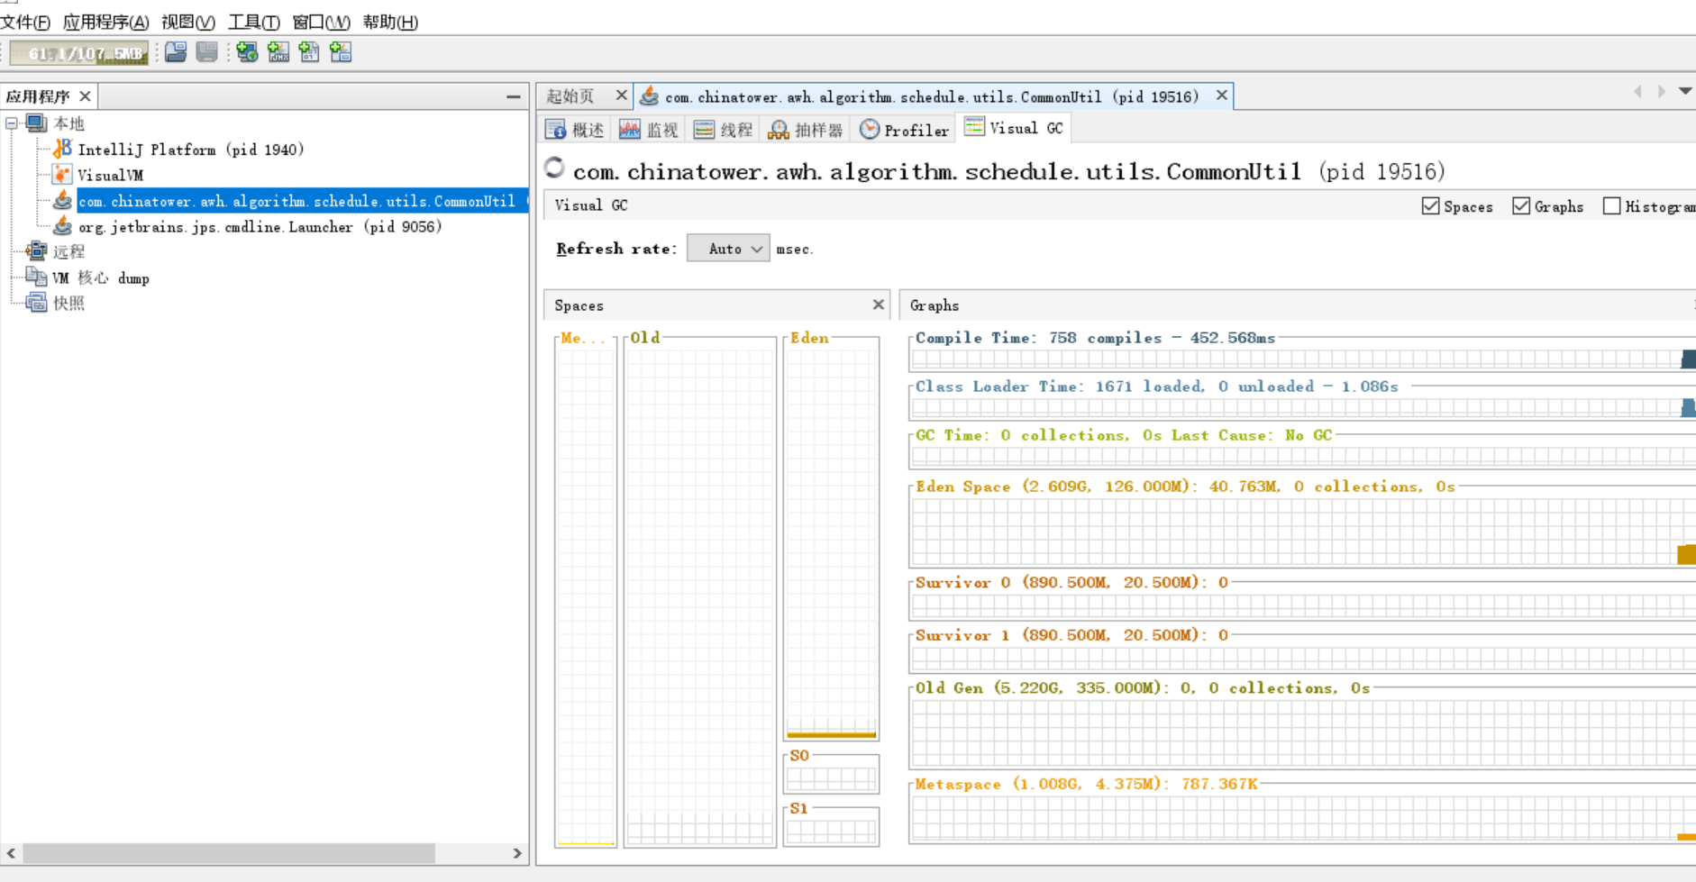The height and width of the screenshot is (882, 1696).
Task: Click the VM 核心 dump icon
Action: point(36,277)
